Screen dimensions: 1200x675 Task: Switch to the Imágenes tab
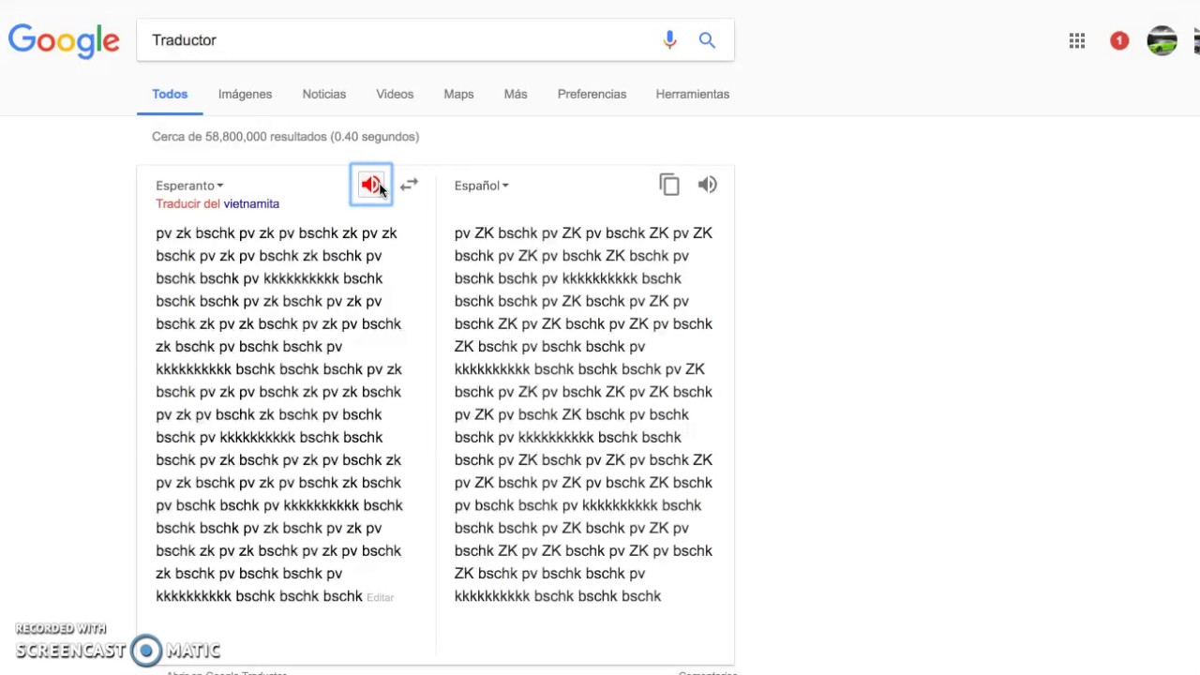click(x=245, y=94)
